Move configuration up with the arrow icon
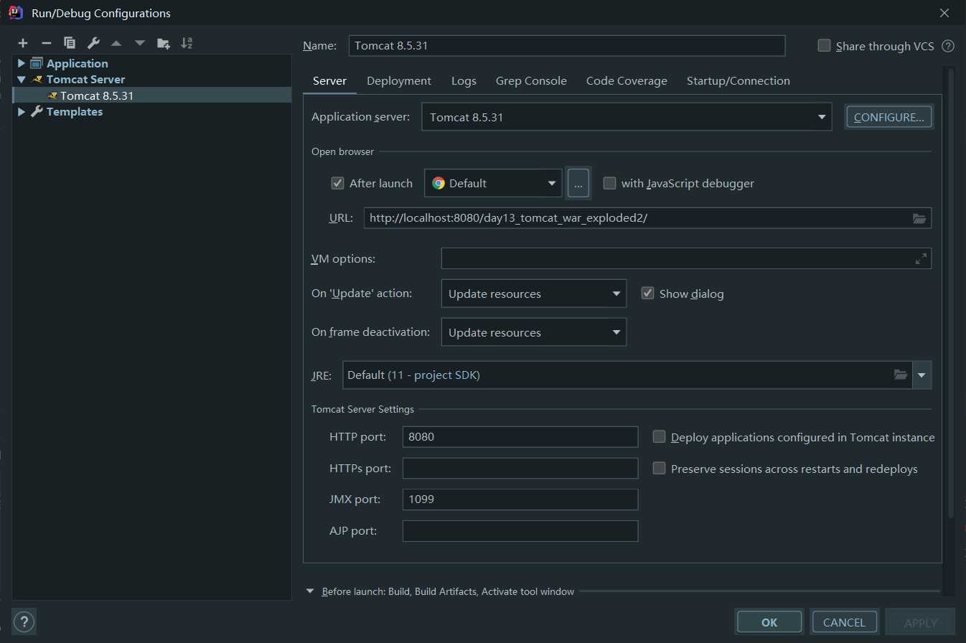The height and width of the screenshot is (643, 966). [116, 43]
